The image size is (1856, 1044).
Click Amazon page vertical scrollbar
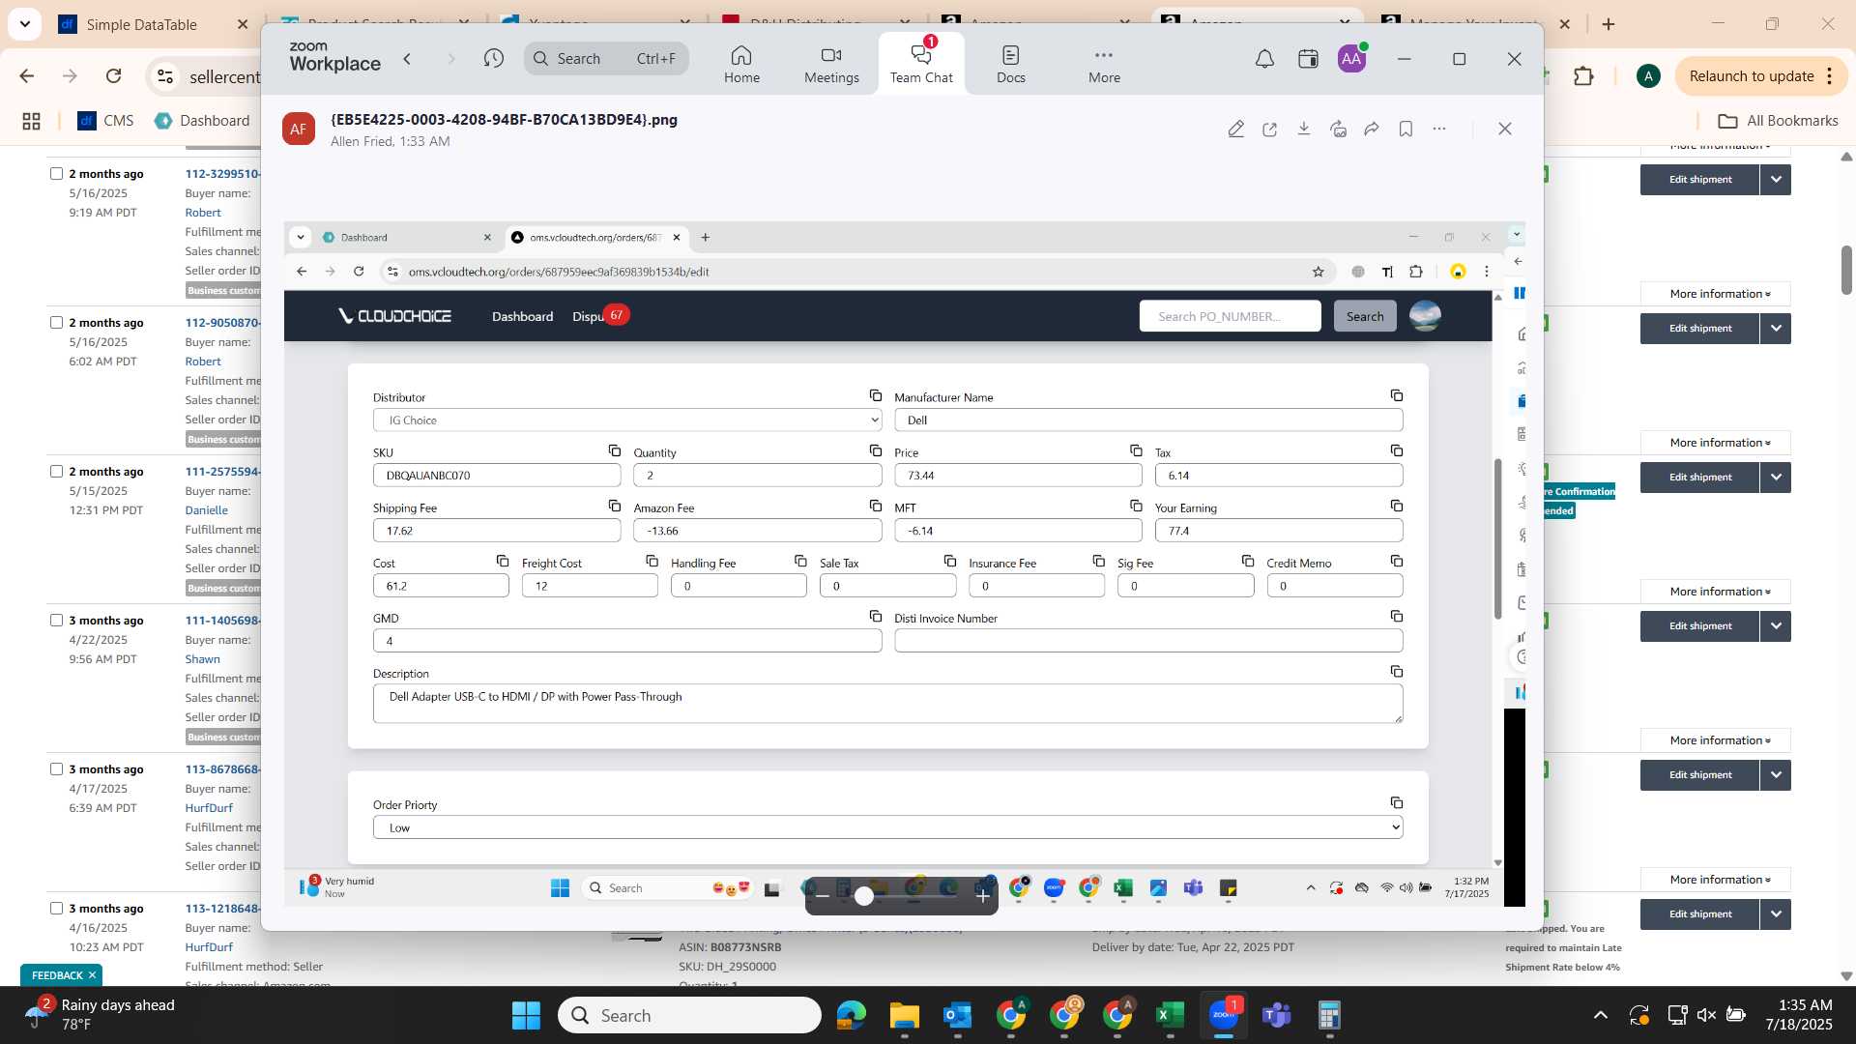(1846, 271)
